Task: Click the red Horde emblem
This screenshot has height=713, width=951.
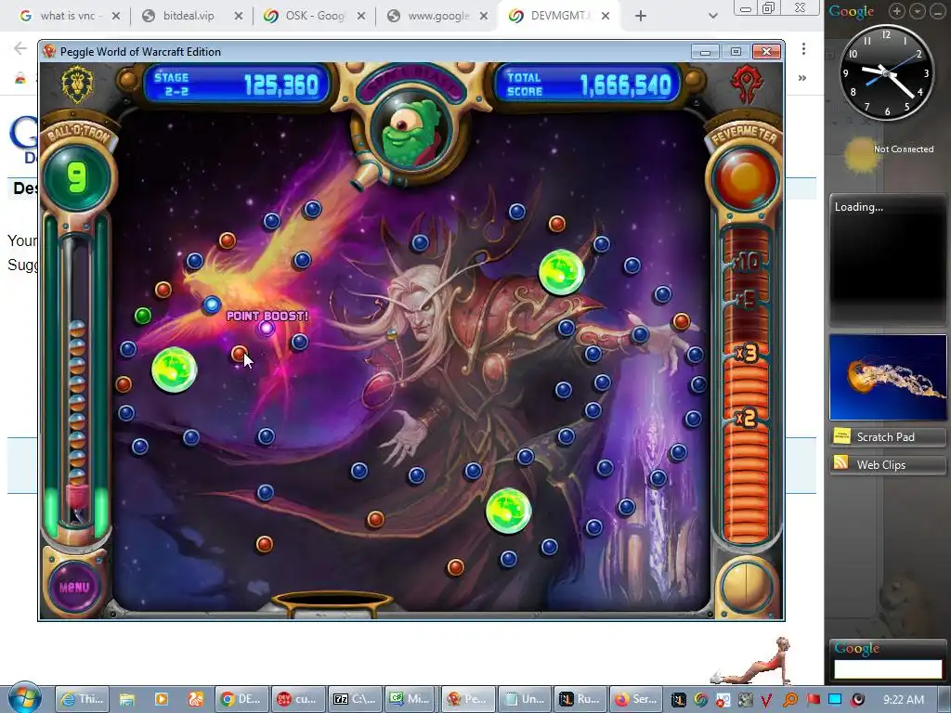Action: tap(746, 84)
